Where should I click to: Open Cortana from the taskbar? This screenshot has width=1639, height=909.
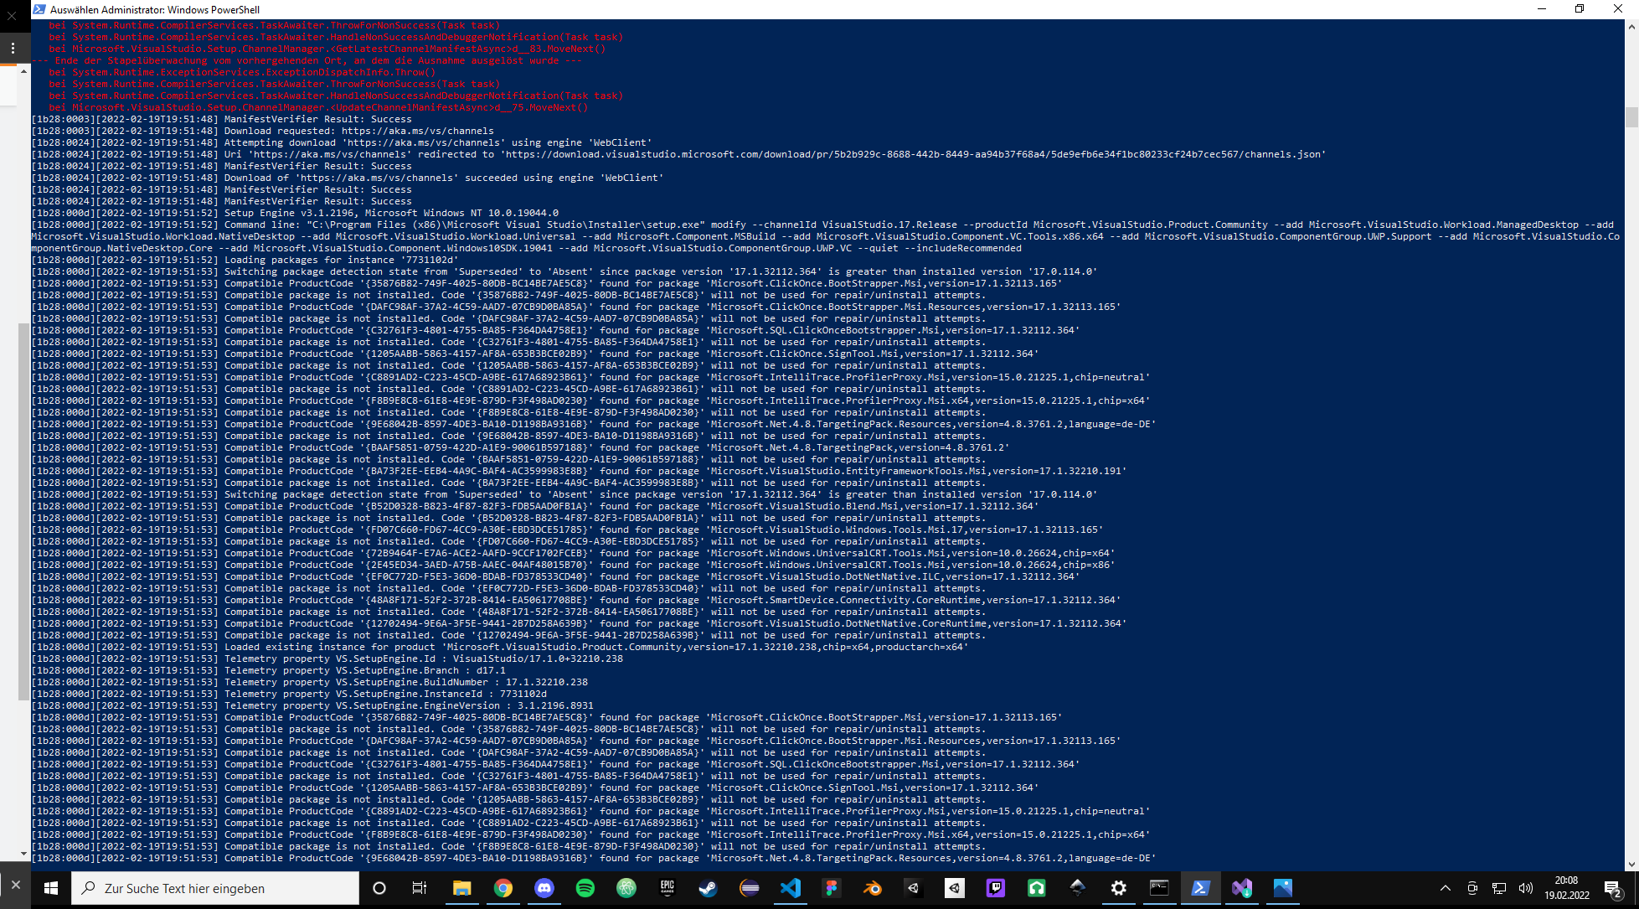click(x=379, y=888)
